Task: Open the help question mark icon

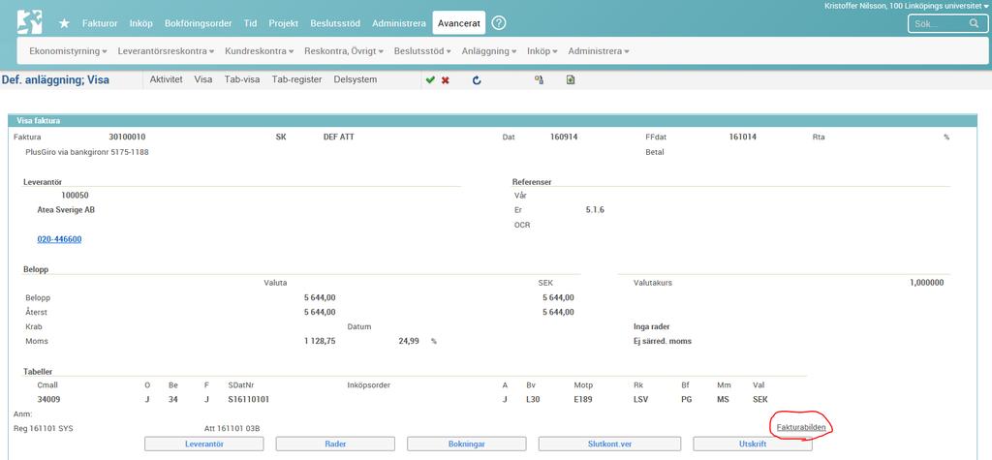Action: click(499, 23)
